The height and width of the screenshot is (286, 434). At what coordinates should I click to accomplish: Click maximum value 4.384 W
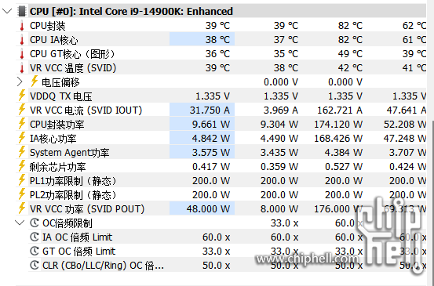coord(344,153)
